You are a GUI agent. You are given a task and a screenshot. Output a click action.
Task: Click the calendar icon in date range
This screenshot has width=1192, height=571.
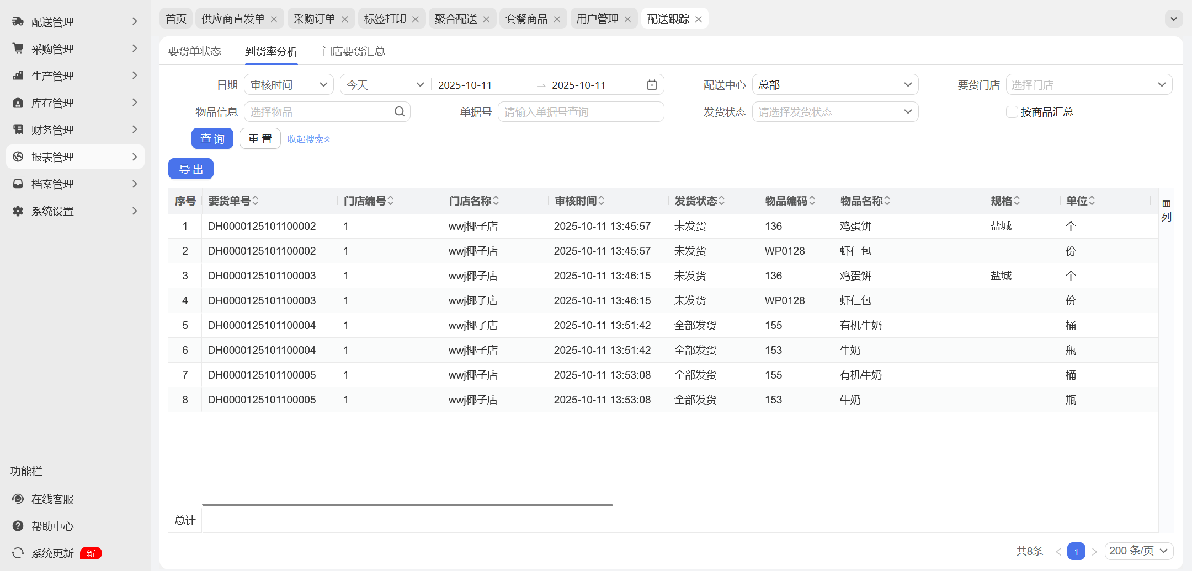tap(652, 85)
